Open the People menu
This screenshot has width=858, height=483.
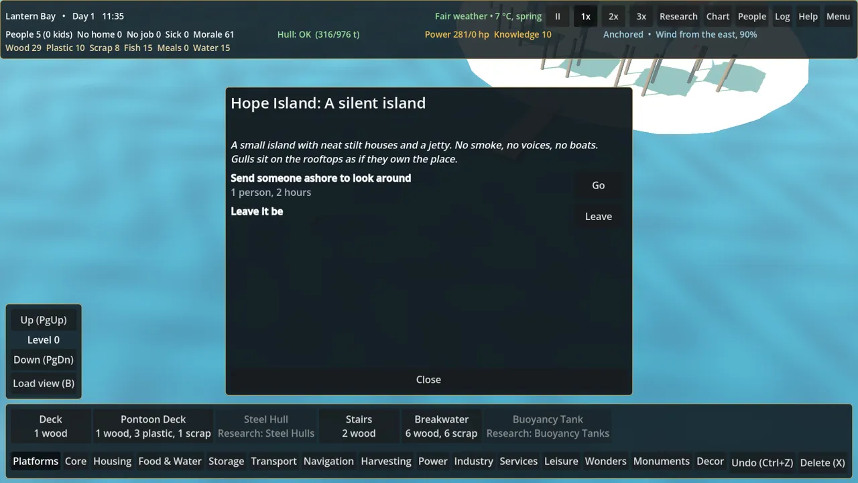[752, 16]
